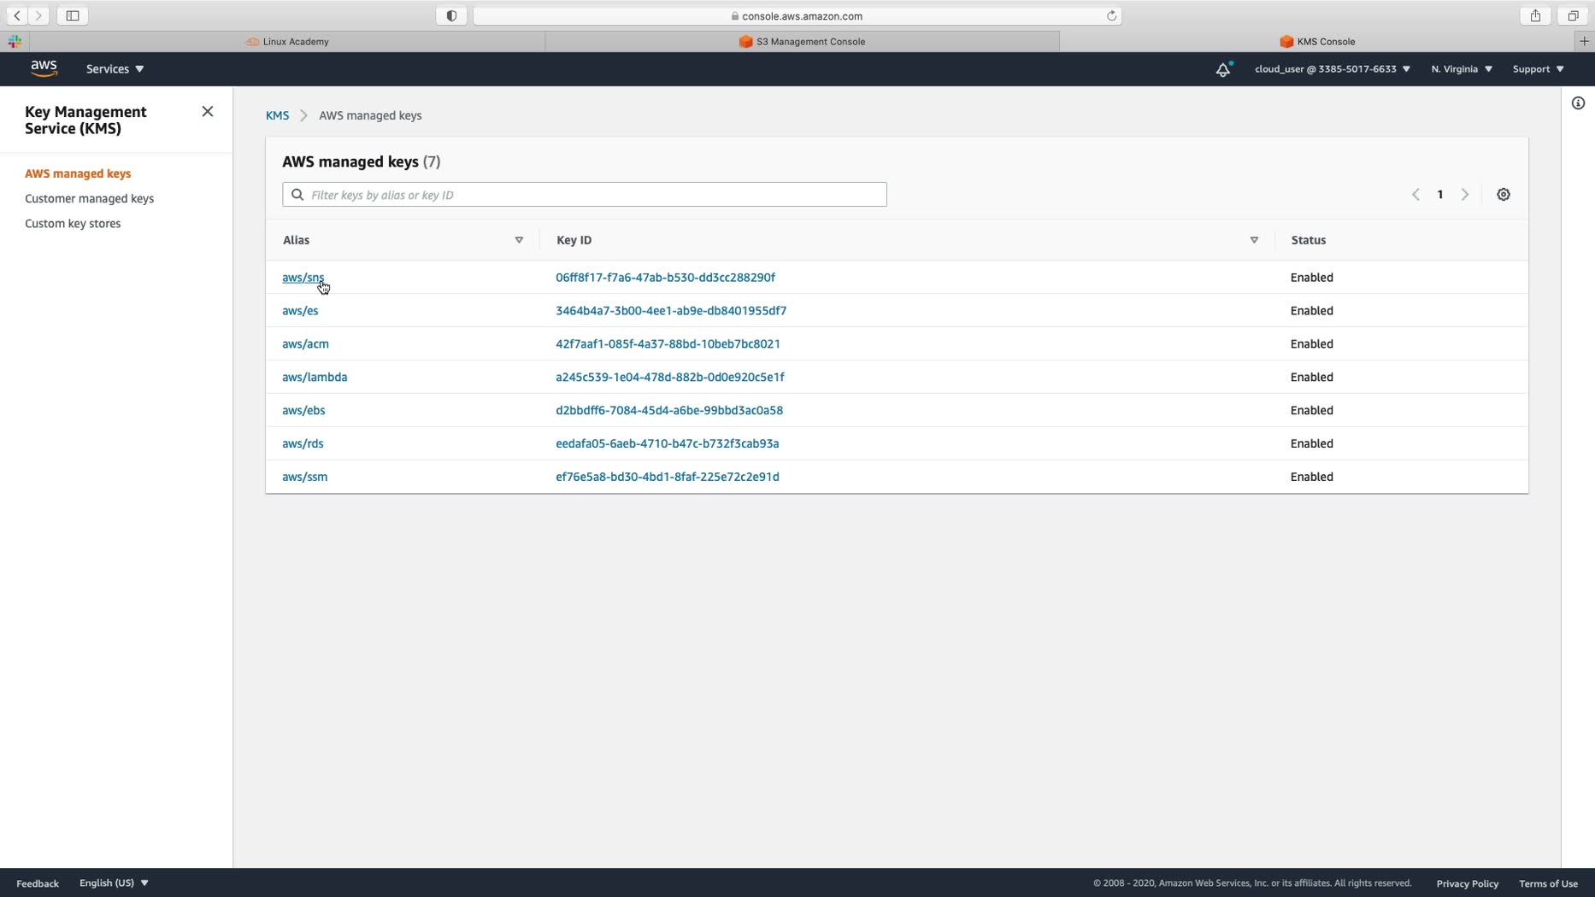
Task: Open the cloud_user account menu
Action: (x=1332, y=69)
